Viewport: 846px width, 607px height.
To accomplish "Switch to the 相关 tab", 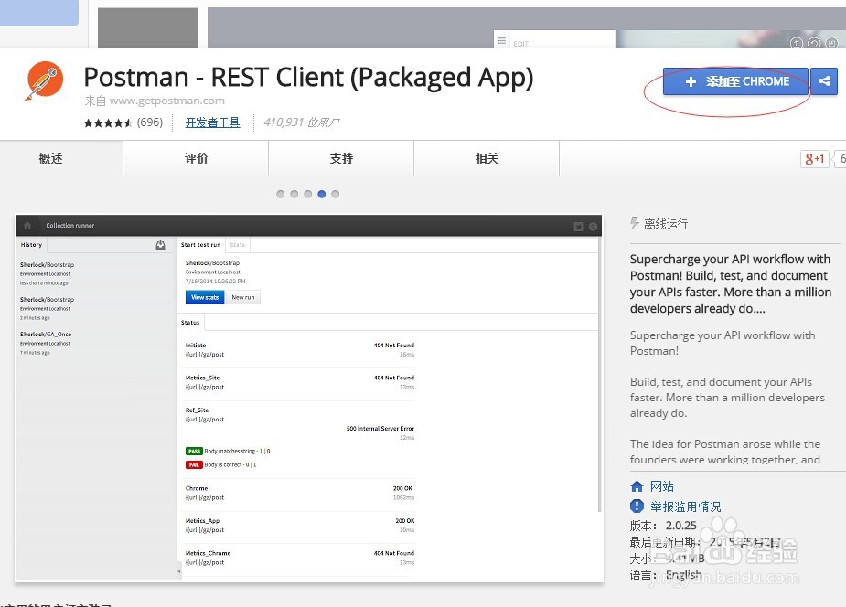I will 487,158.
